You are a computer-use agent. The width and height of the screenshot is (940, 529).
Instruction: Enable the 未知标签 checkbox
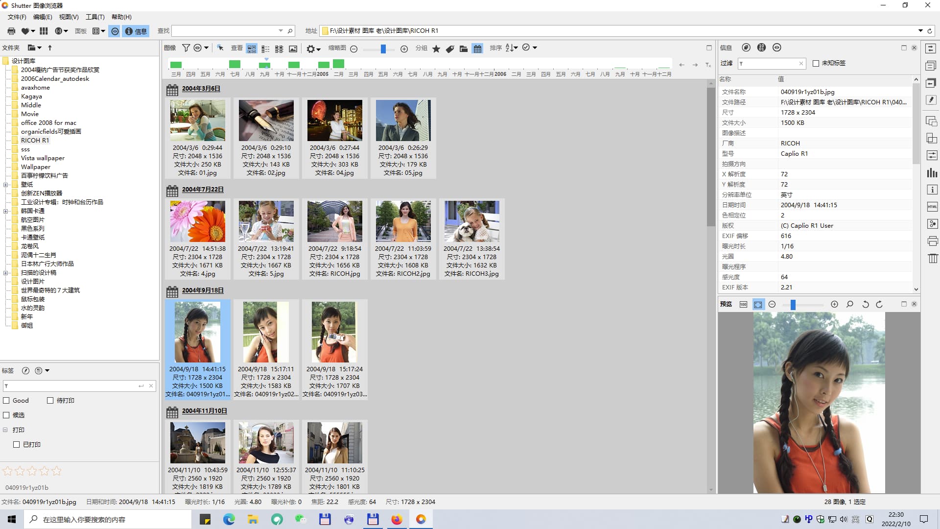(x=816, y=63)
